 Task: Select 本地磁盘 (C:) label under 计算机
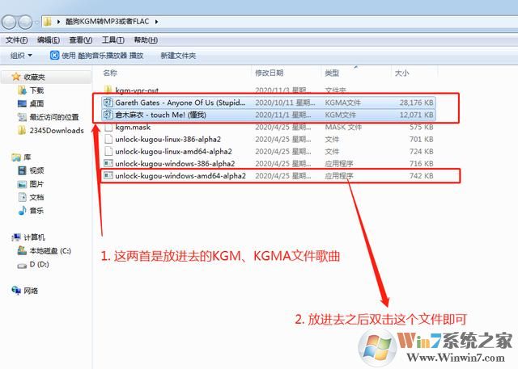(50, 251)
